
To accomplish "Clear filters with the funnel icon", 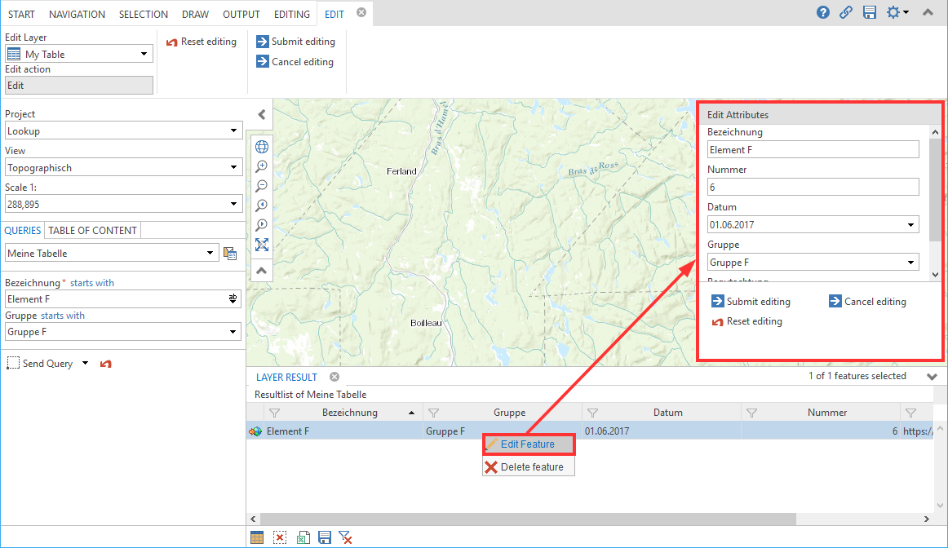I will [x=346, y=537].
